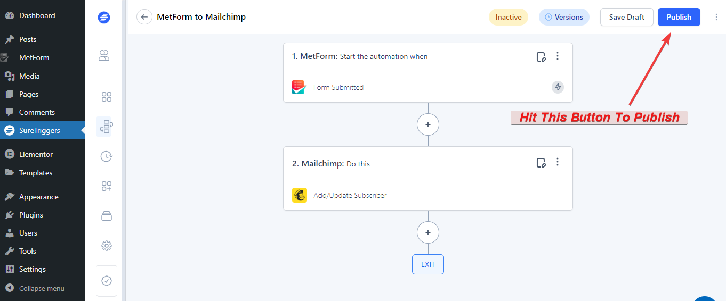726x301 pixels.
Task: Publish the workflow
Action: coord(679,17)
